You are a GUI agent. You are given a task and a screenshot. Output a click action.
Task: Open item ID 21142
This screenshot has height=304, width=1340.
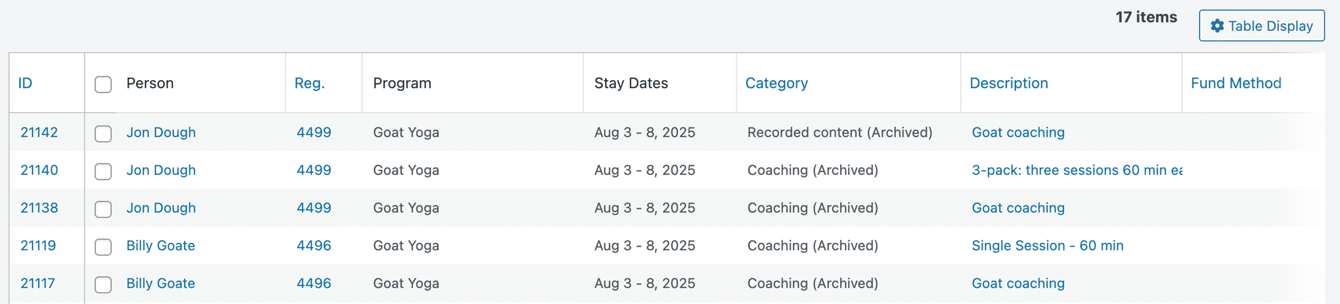(39, 132)
